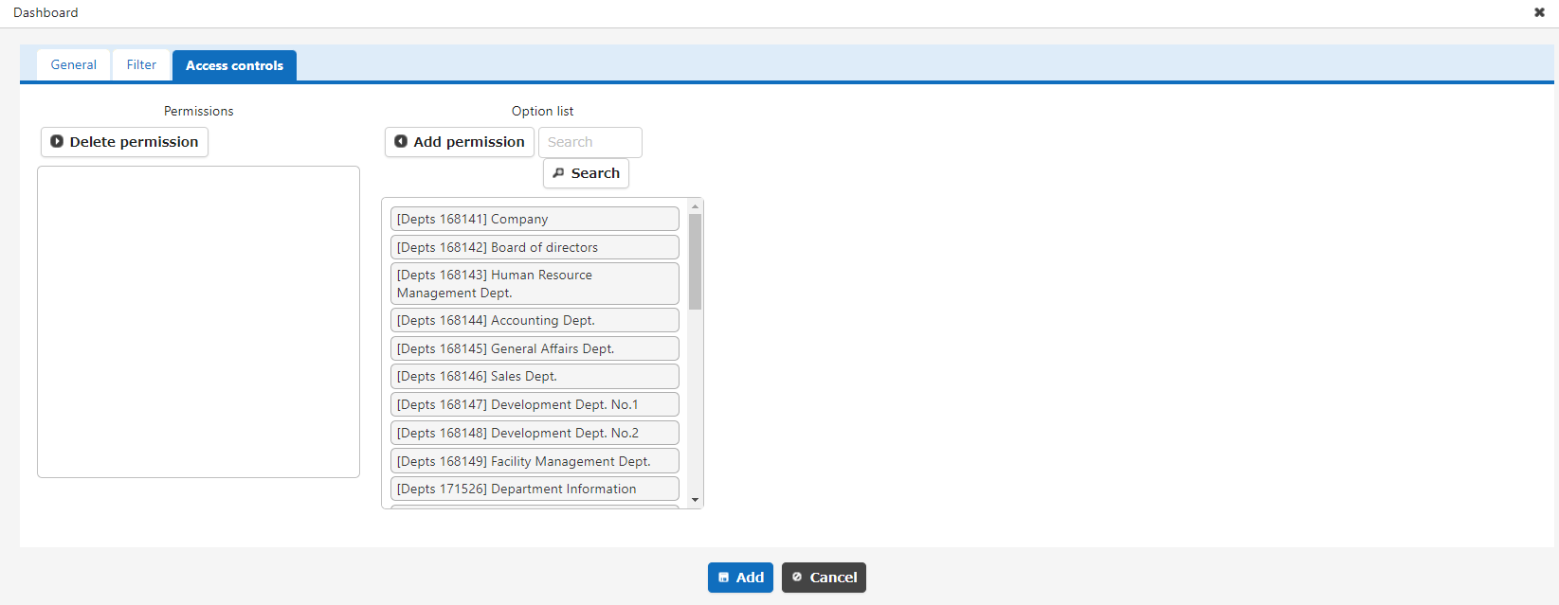Click the option list scrollbar thumb
Image resolution: width=1559 pixels, height=605 pixels.
(695, 262)
